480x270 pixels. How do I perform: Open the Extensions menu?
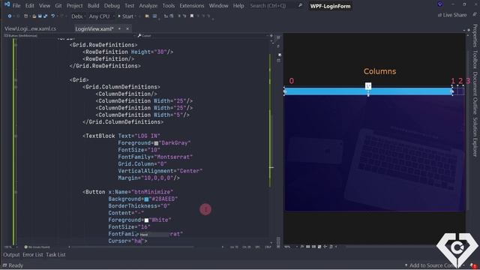(x=192, y=5)
